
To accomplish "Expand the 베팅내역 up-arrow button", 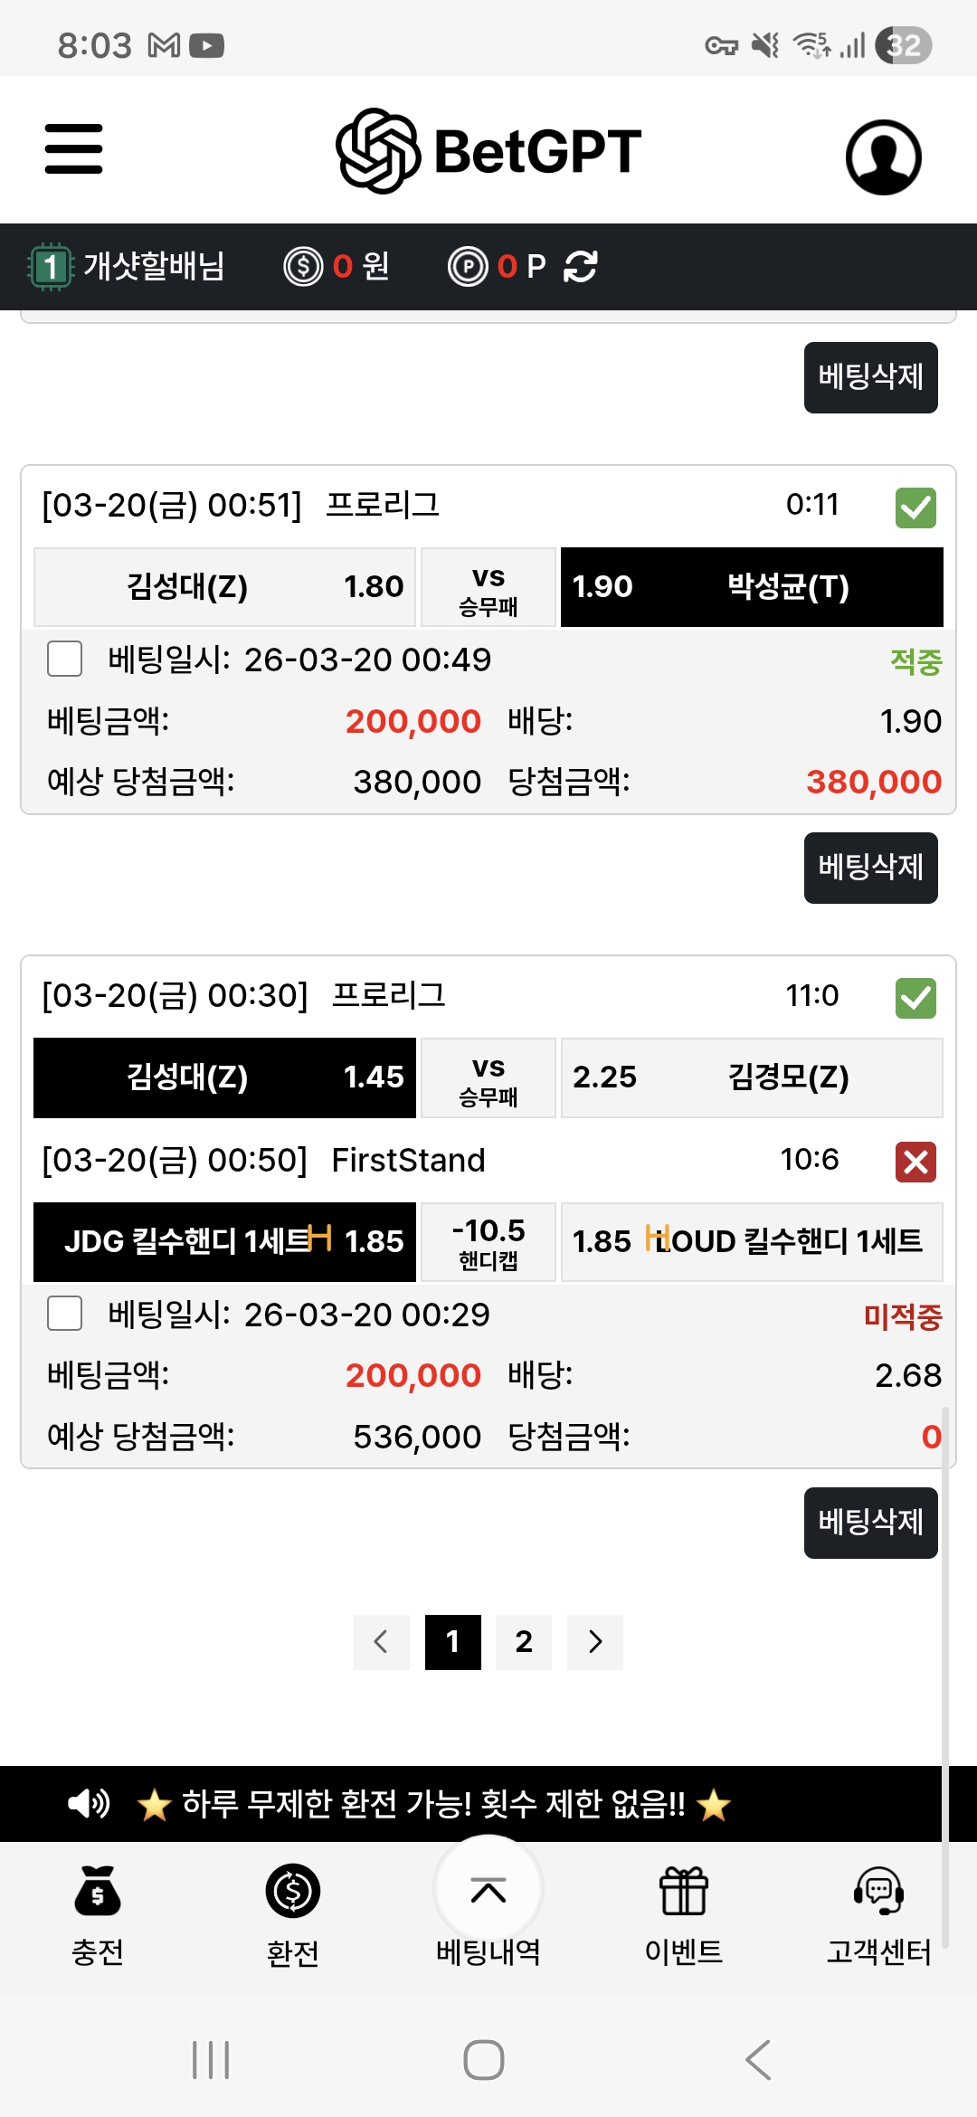I will click(488, 1890).
